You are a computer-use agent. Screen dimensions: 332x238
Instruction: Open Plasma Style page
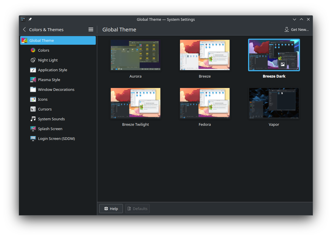(58, 80)
